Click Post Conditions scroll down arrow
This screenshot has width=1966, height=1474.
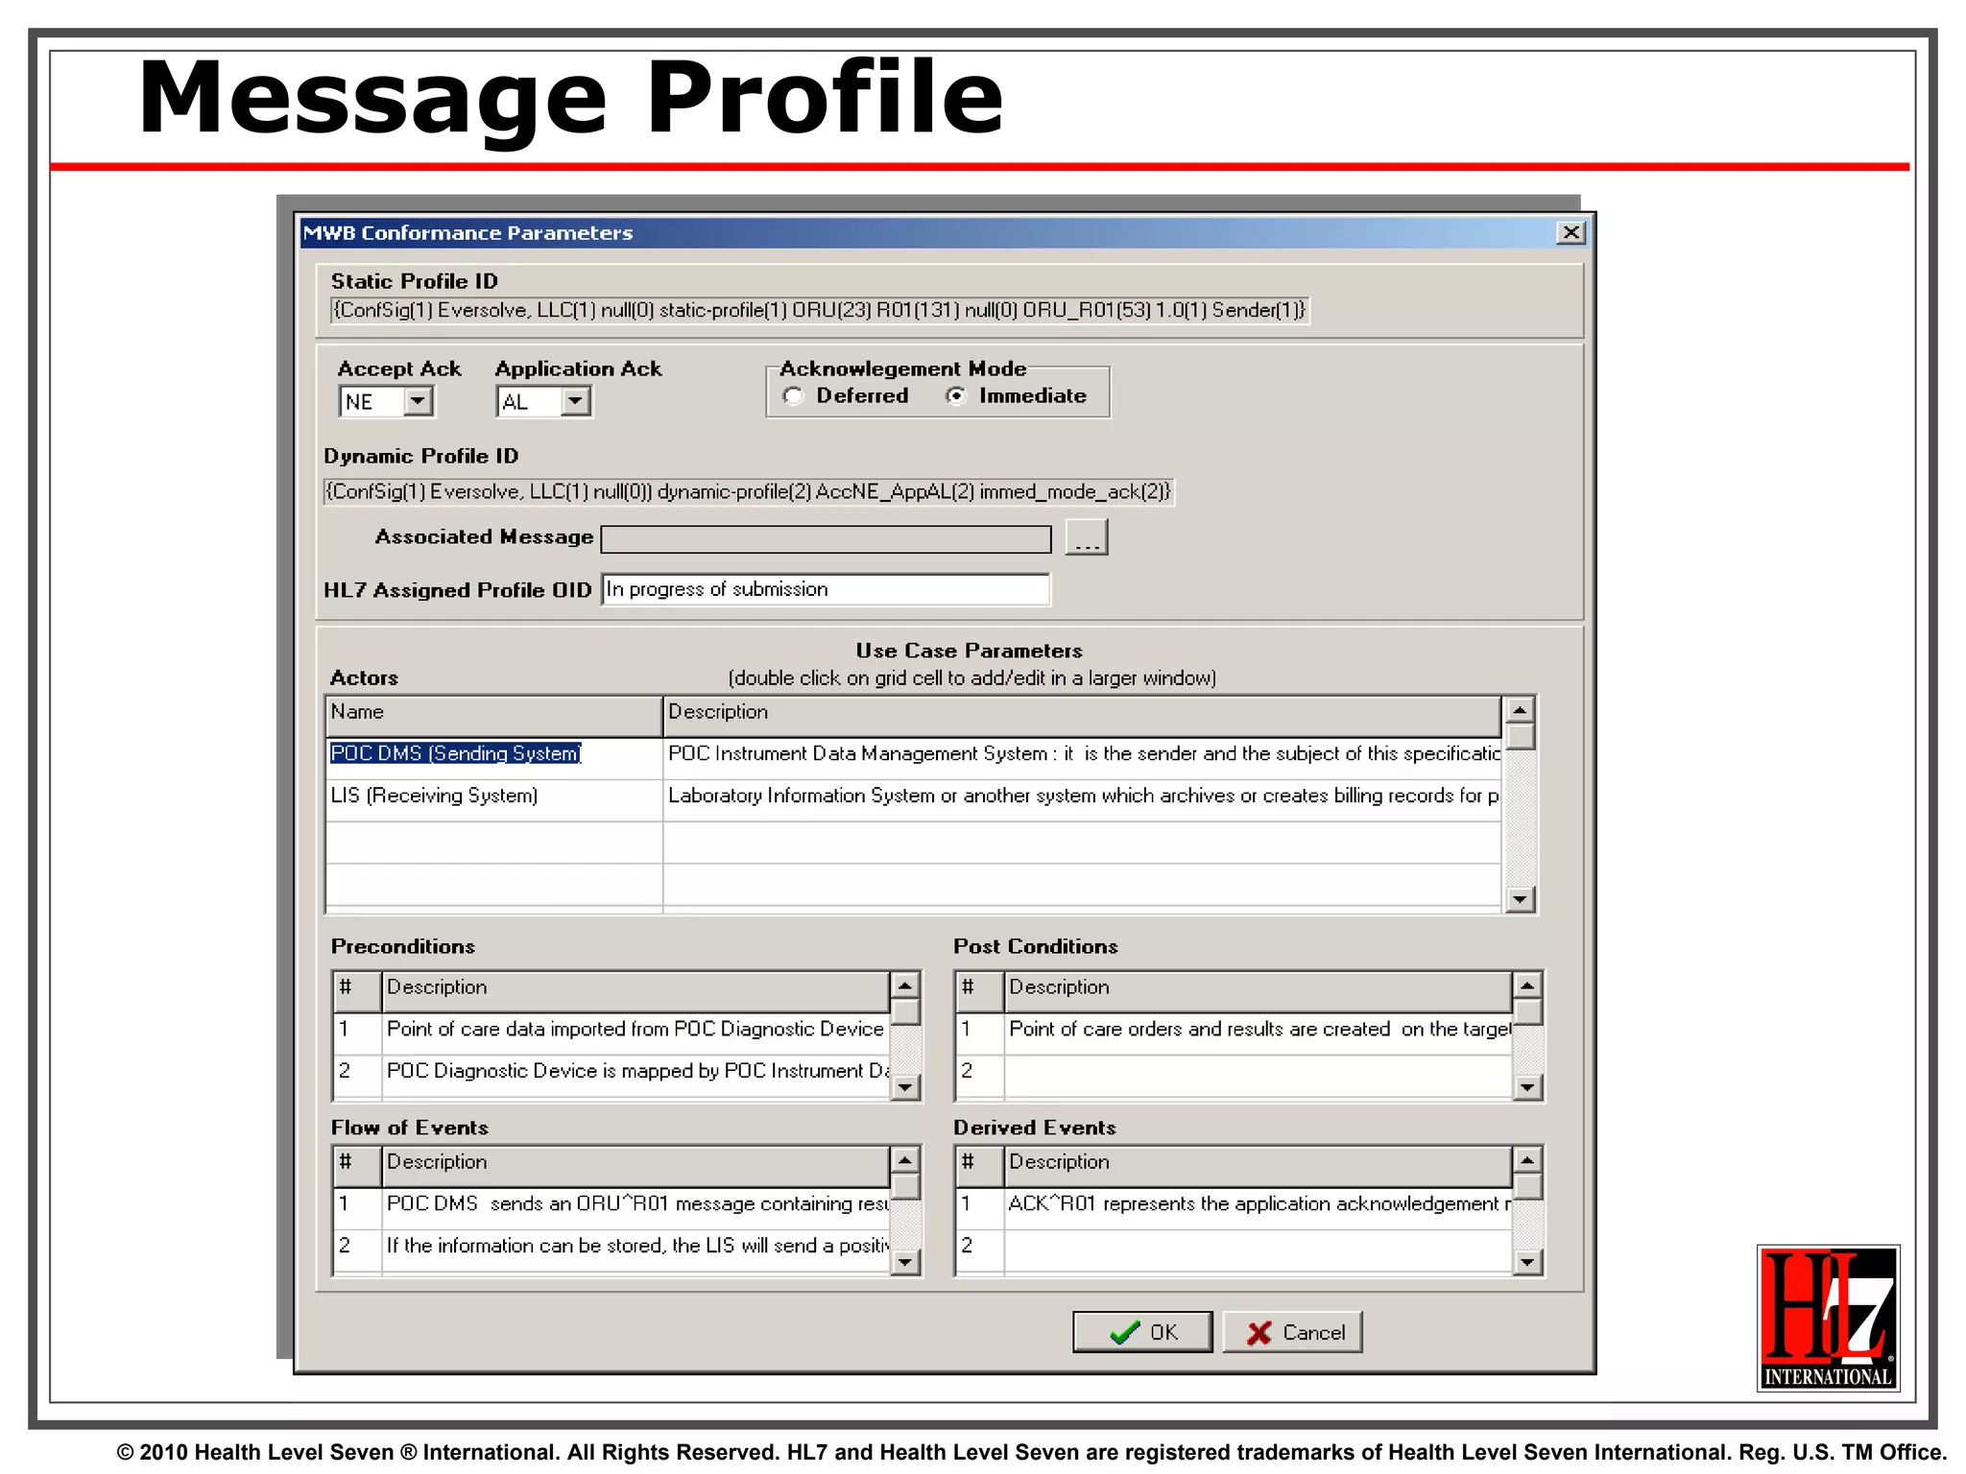[1527, 1087]
